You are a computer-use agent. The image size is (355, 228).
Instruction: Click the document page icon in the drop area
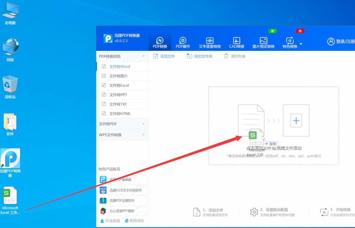pyautogui.click(x=251, y=120)
